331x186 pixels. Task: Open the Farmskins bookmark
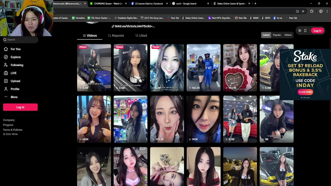[x=78, y=18]
